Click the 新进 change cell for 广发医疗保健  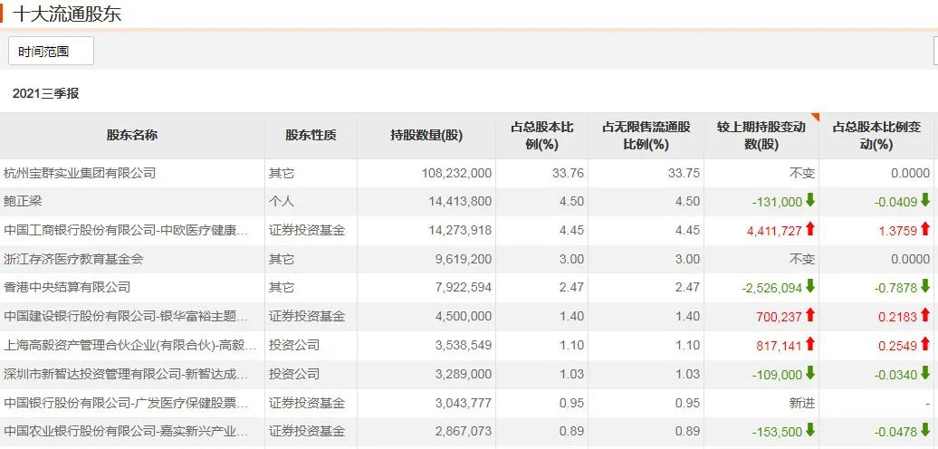tap(801, 402)
